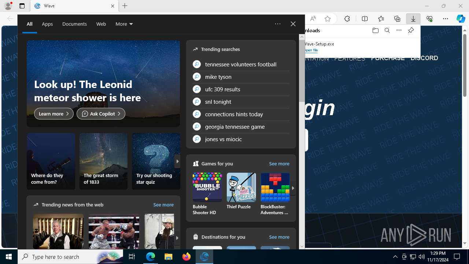Show hidden tray icons chevron
The width and height of the screenshot is (469, 264).
coord(395,257)
